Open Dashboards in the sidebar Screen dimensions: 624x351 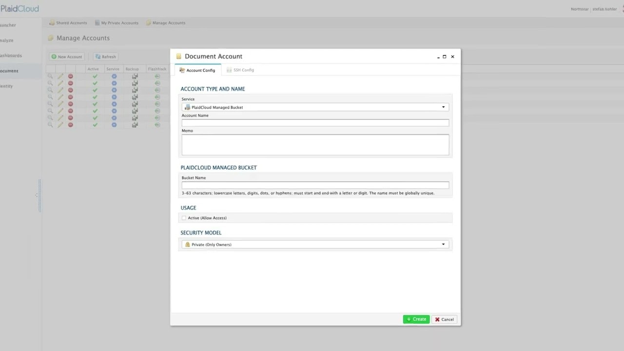coord(11,56)
